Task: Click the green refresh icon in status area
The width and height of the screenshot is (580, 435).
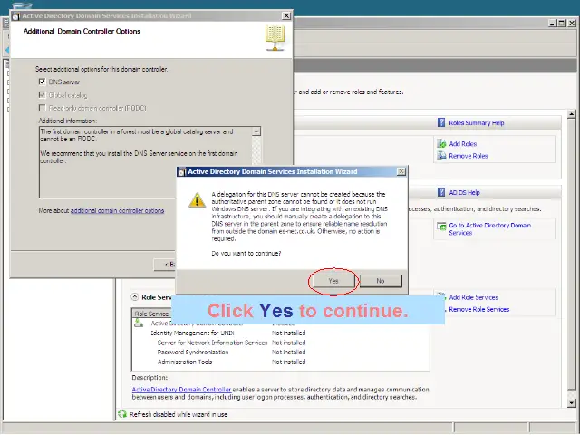Action: (x=122, y=414)
